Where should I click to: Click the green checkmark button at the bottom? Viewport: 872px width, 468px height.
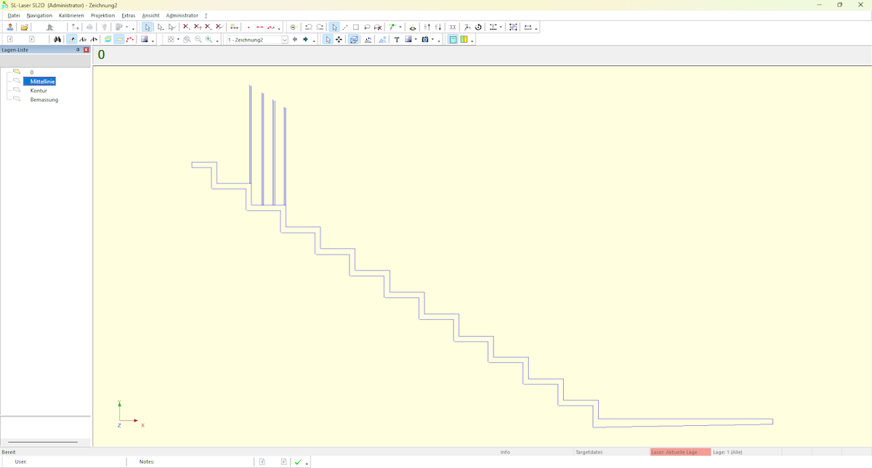(299, 461)
